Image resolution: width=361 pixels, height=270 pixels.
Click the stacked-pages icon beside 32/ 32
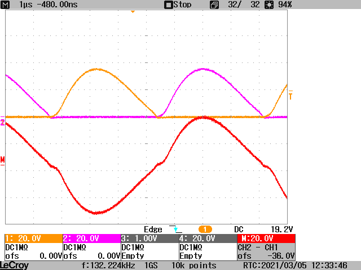214,4
